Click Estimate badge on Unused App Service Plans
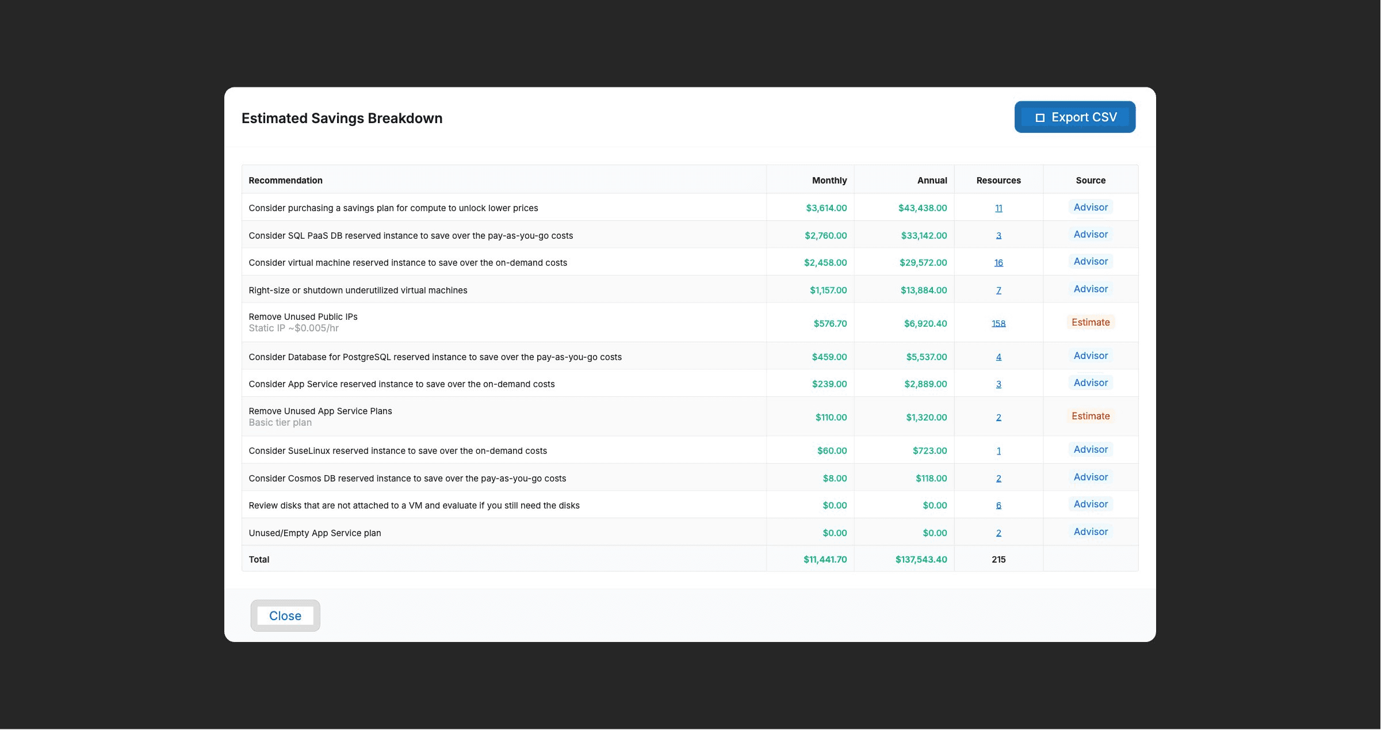 pos(1091,416)
